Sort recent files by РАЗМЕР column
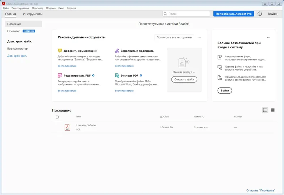The height and width of the screenshot is (195, 284). click(x=238, y=117)
